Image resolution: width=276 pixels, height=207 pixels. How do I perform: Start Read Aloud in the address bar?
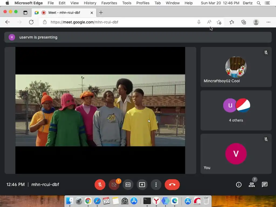(x=209, y=22)
